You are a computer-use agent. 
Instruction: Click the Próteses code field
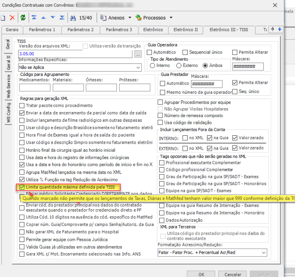(x=135, y=88)
